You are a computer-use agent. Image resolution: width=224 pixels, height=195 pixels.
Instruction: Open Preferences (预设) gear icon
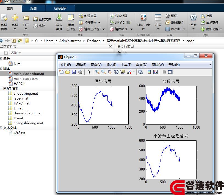pos(167,16)
